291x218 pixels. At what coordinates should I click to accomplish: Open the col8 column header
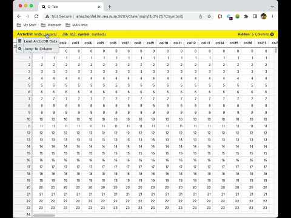(138, 43)
